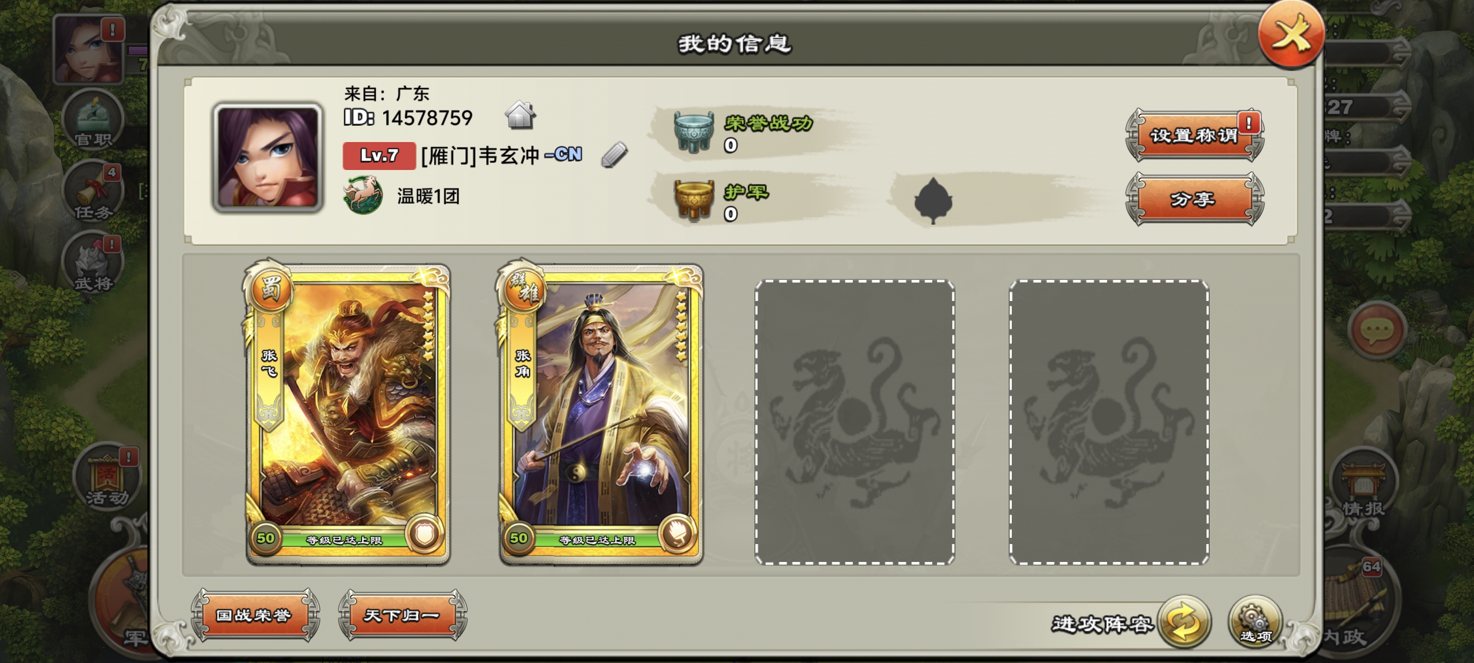This screenshot has height=663, width=1474.
Task: Open the 国战荣誉 tab button
Action: 255,615
